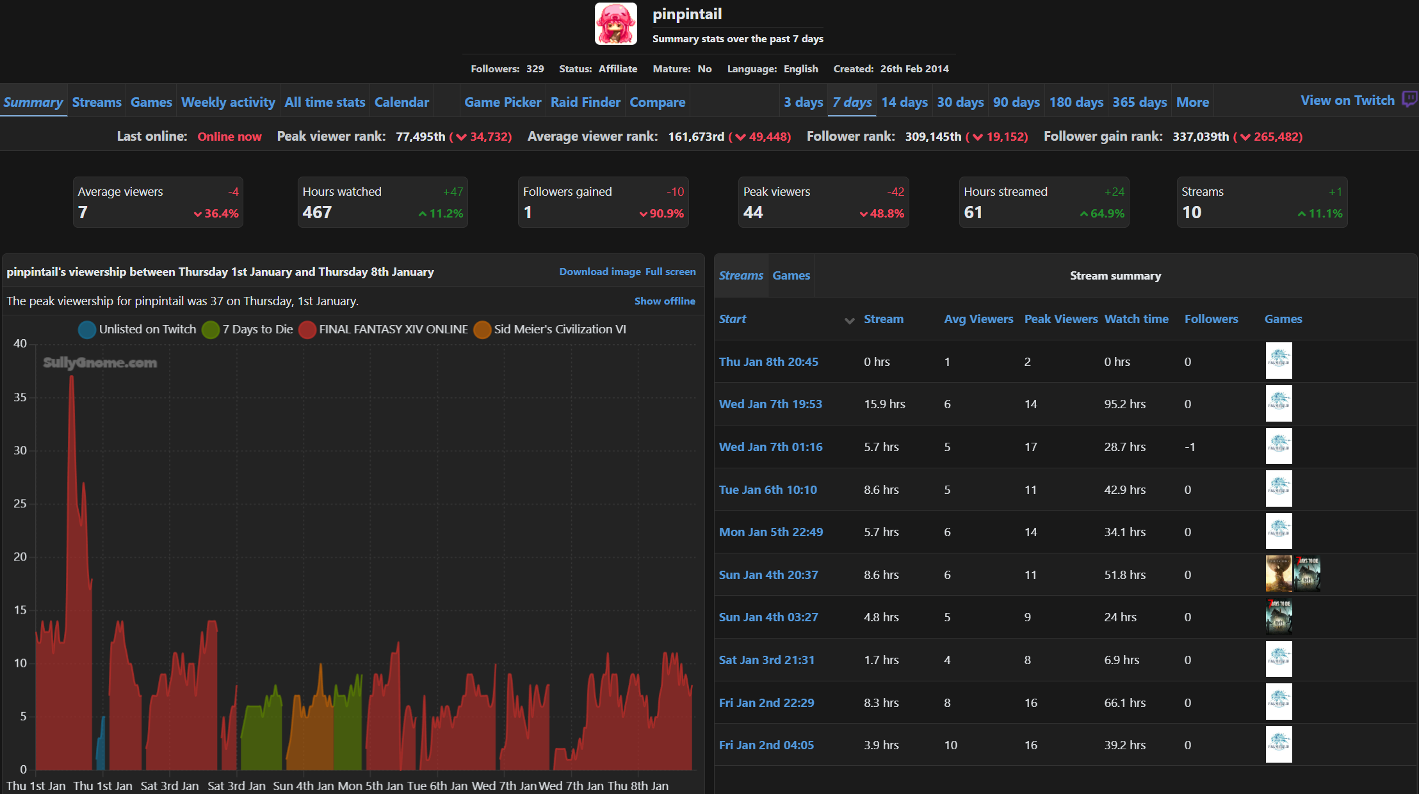Click Download image link

pos(599,272)
